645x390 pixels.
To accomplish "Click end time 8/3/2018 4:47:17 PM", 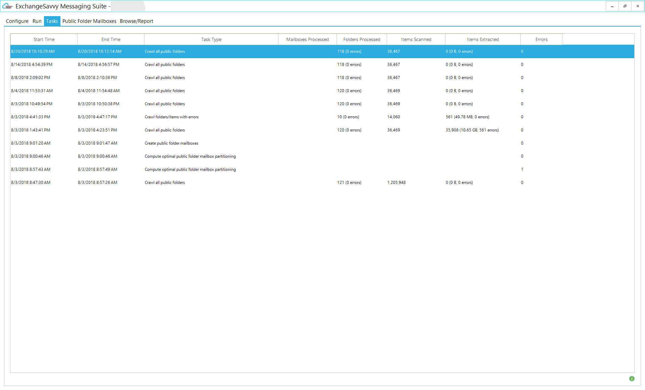I will (97, 117).
